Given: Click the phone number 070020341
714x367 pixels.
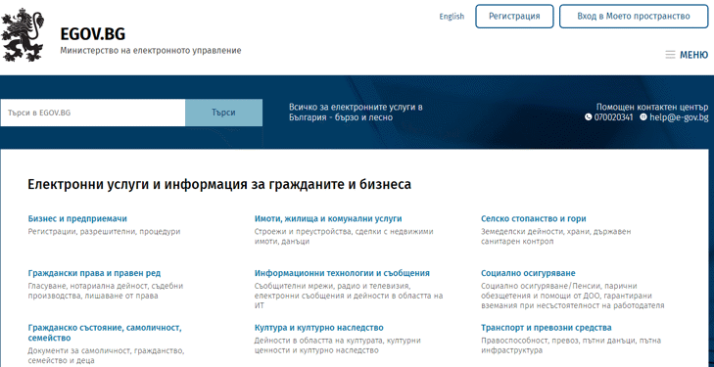Looking at the screenshot, I should click(613, 117).
